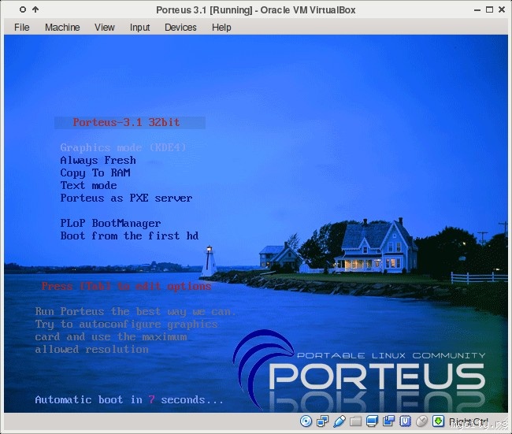512x434 pixels.
Task: Select Copy To RAM boot entry
Action: click(x=95, y=172)
